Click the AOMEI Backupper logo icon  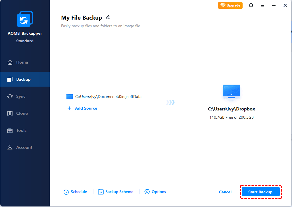(x=25, y=19)
